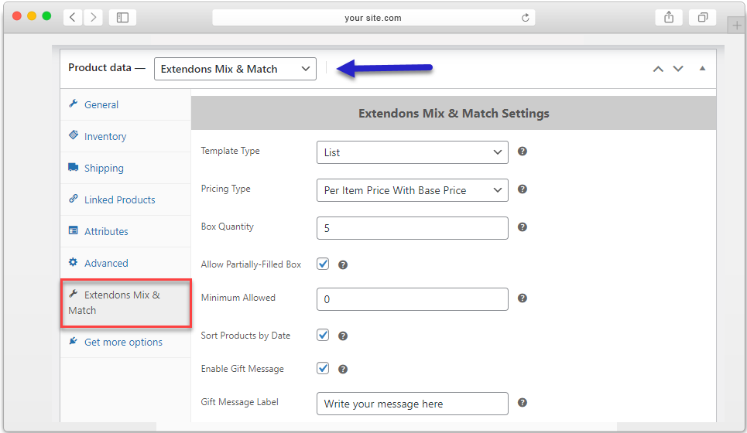Collapse the Product data panel with the triangle
Image resolution: width=747 pixels, height=433 pixels.
click(x=702, y=69)
